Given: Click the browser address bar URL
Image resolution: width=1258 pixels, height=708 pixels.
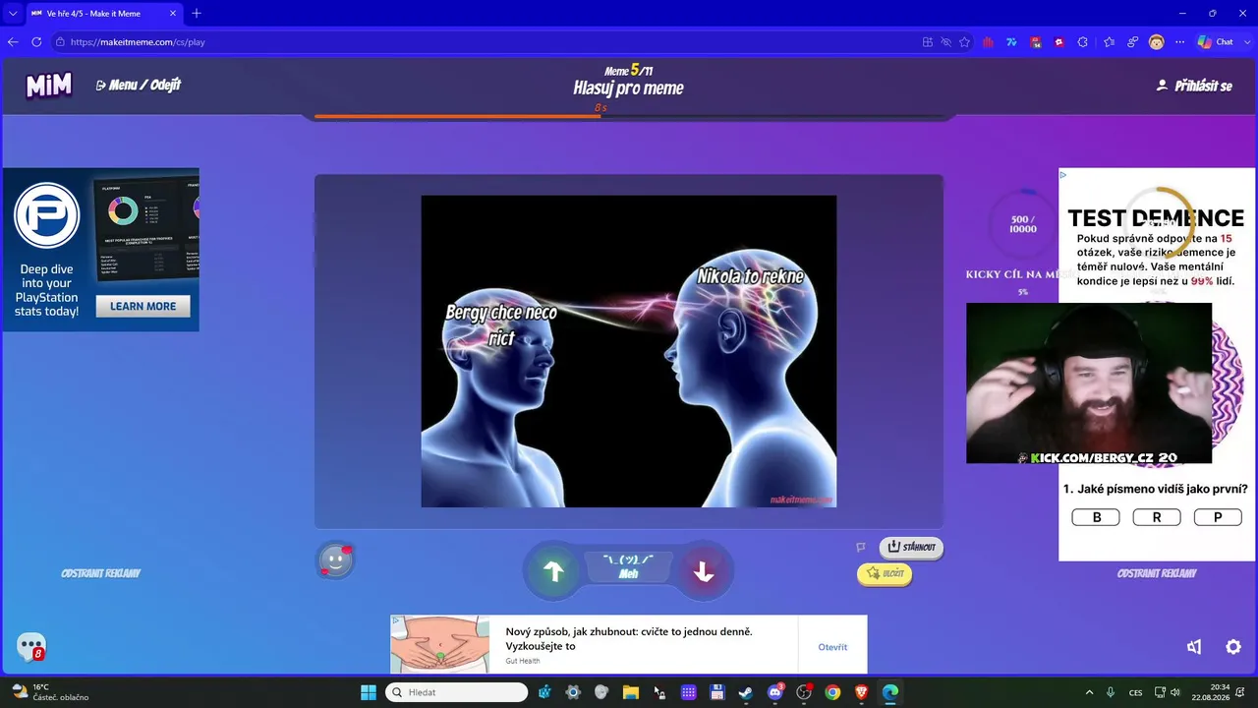Looking at the screenshot, I should click(x=138, y=42).
